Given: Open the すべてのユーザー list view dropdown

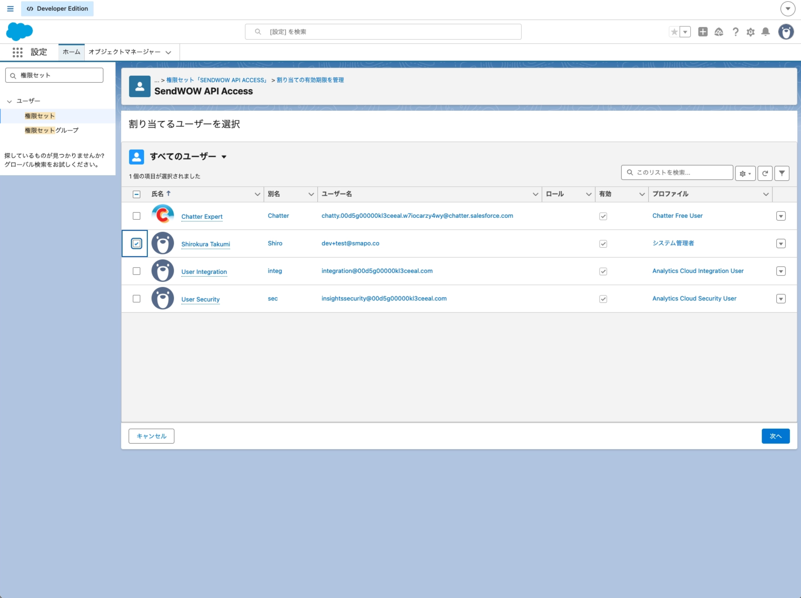Looking at the screenshot, I should click(224, 157).
